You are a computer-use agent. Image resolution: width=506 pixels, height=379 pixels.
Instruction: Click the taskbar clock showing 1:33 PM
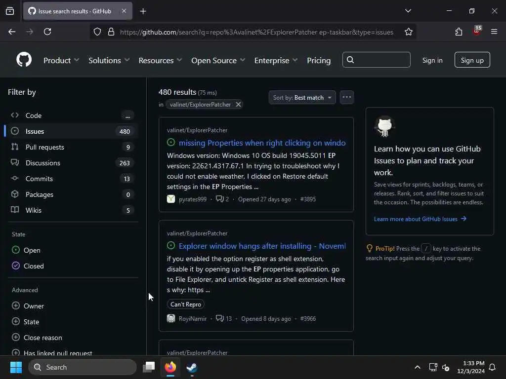tap(471, 367)
